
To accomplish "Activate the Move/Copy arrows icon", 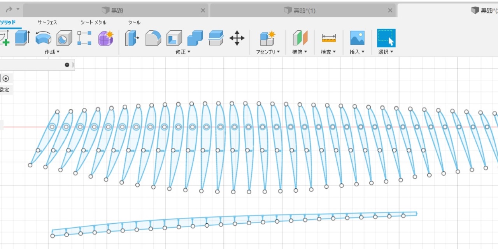I will (237, 38).
